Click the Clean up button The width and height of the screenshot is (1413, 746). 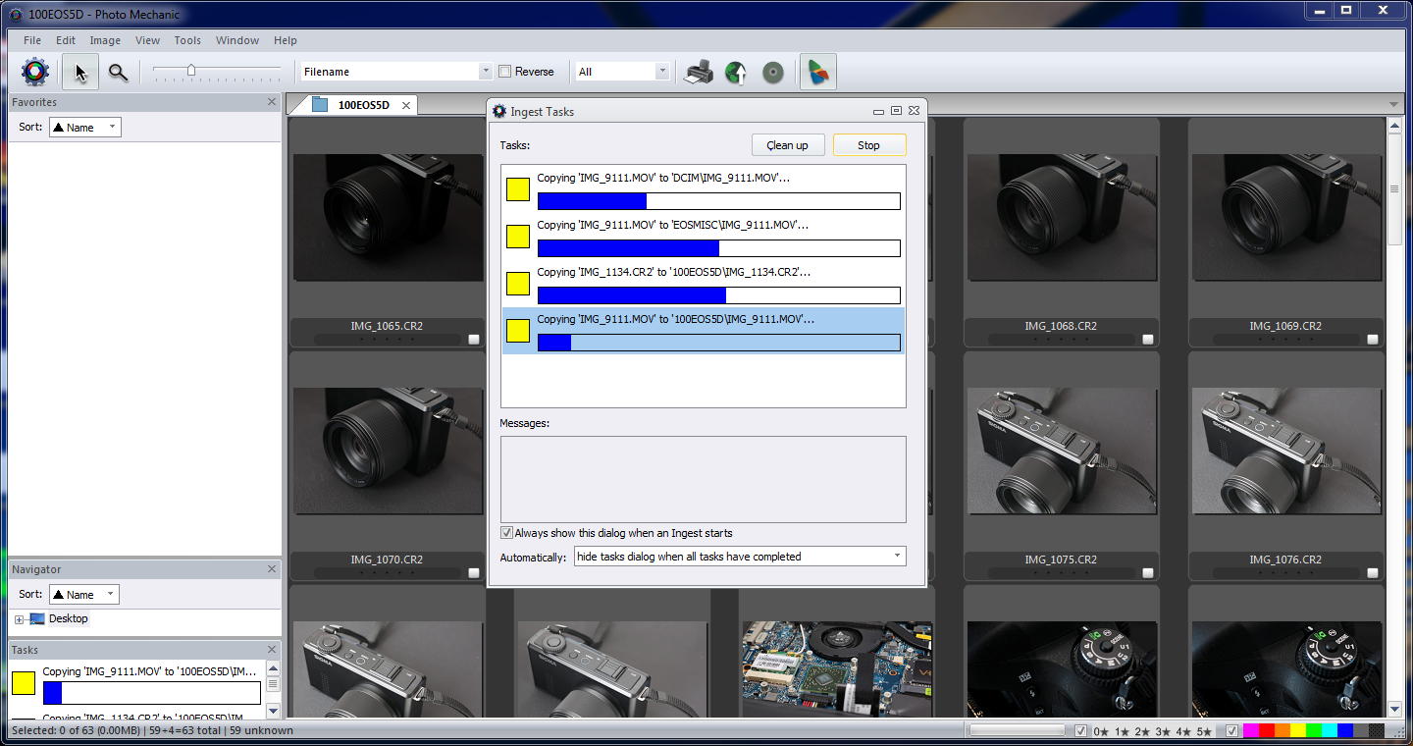[x=788, y=145]
